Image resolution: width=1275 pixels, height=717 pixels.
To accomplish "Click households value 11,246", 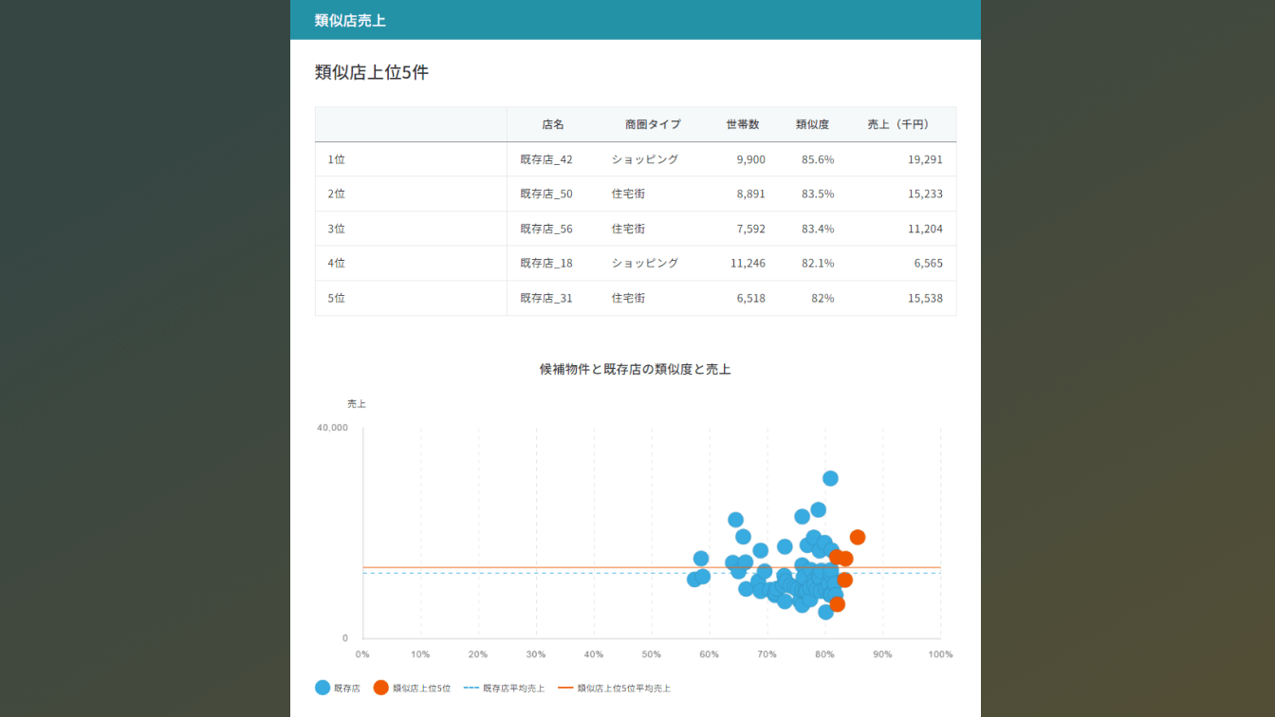I will click(x=748, y=263).
